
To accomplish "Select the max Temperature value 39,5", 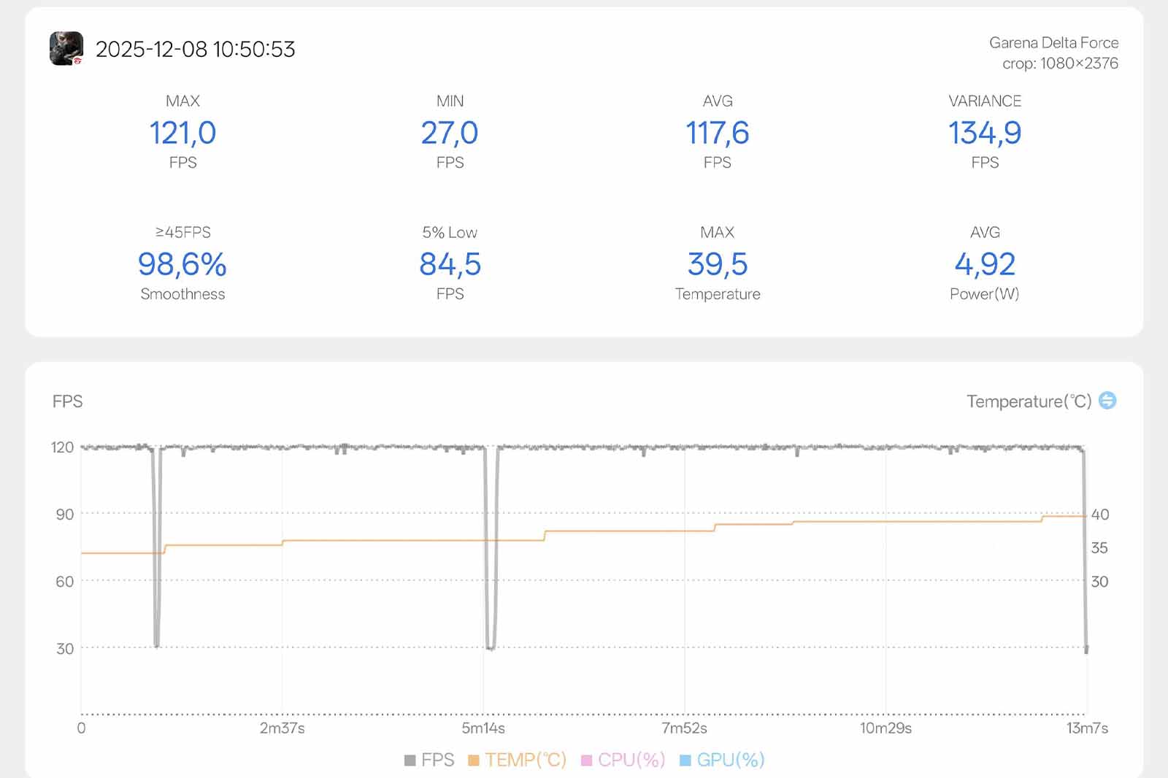I will click(x=717, y=264).
